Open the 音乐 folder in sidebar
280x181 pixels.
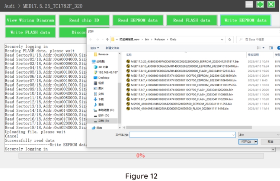coord(99,105)
